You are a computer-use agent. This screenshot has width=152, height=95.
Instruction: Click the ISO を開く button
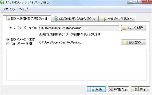pos(134,42)
